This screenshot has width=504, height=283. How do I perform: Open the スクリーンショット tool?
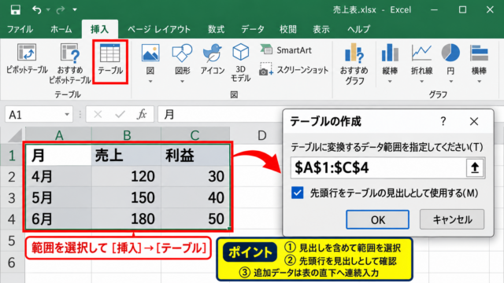pyautogui.click(x=294, y=70)
